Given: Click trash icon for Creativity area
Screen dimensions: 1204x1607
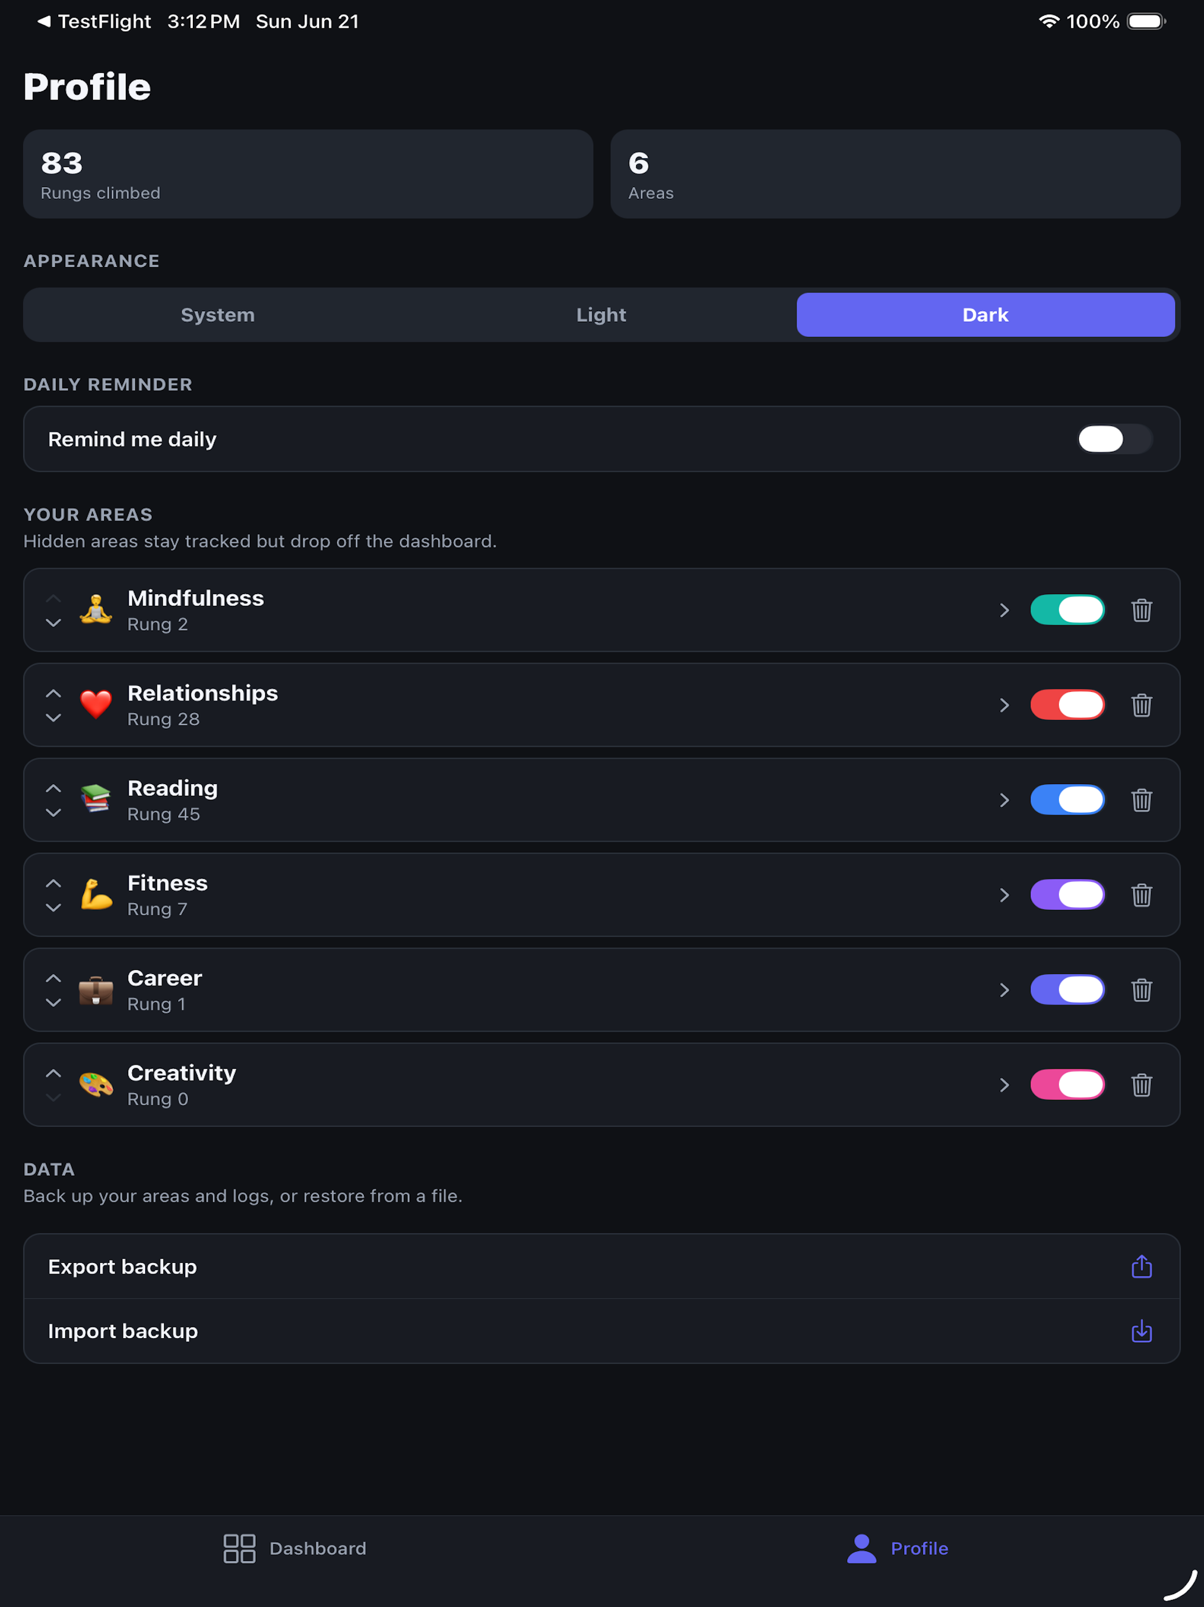Looking at the screenshot, I should (x=1141, y=1085).
